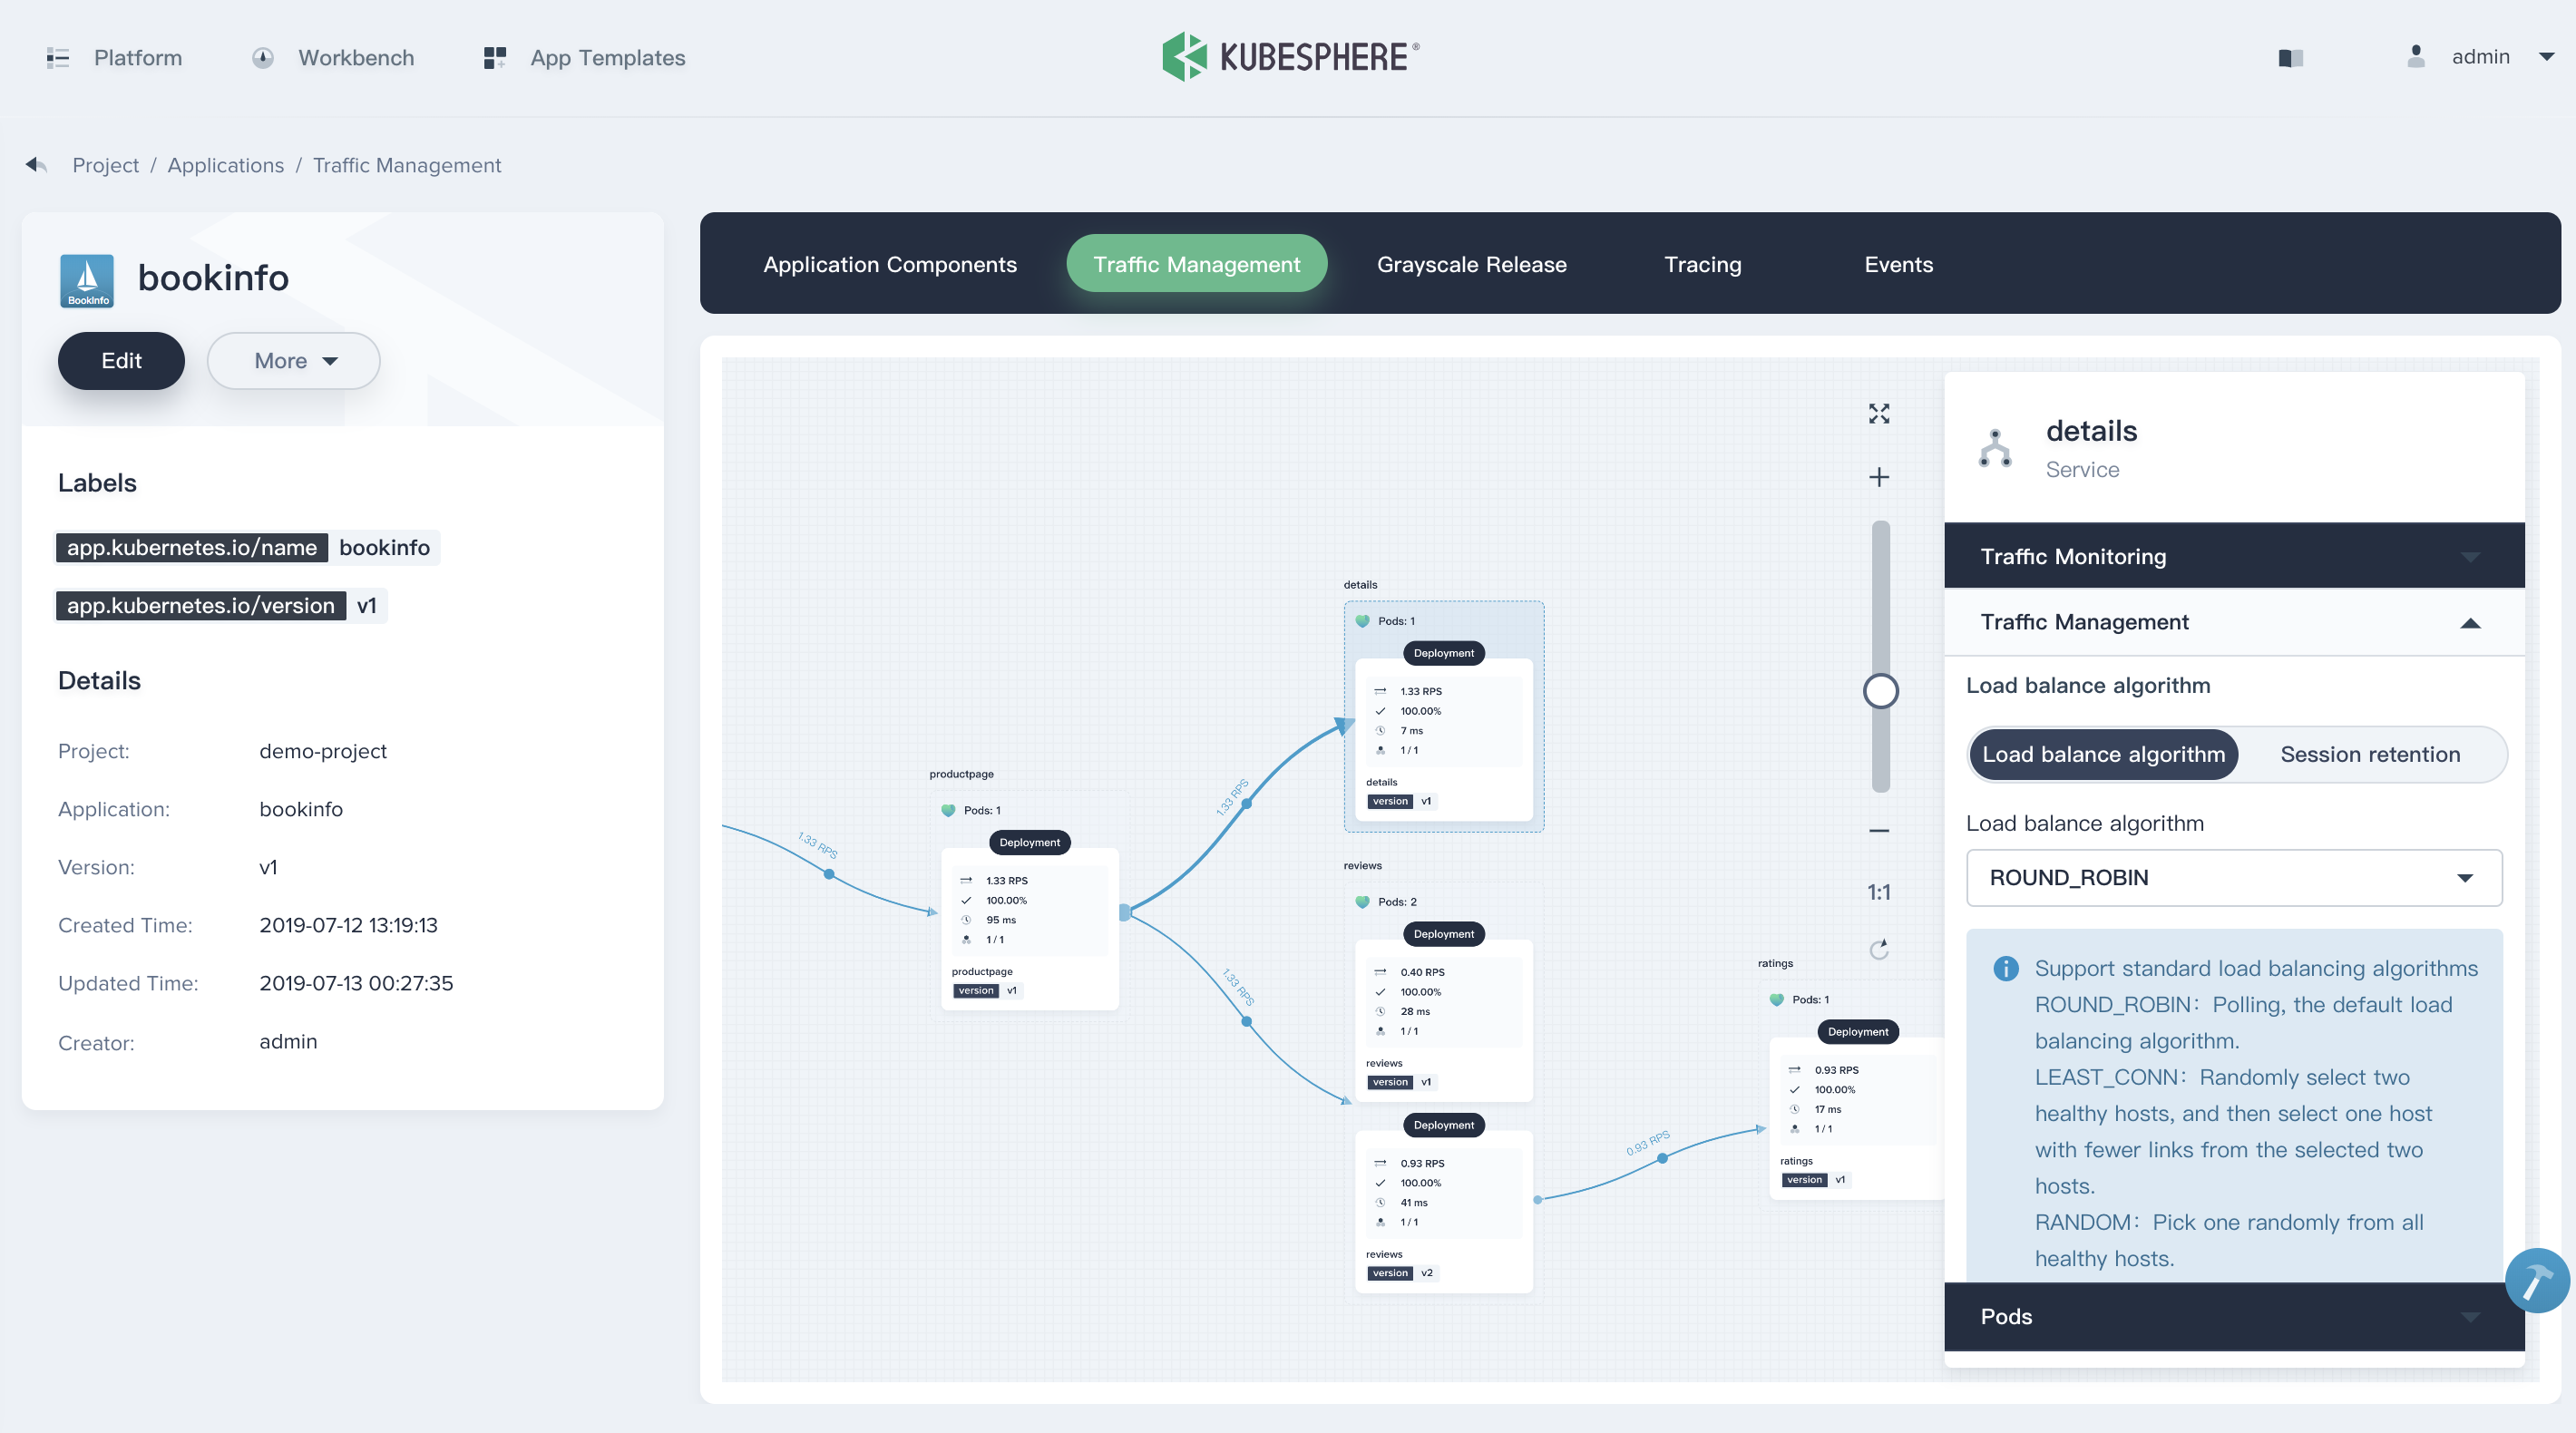Viewport: 2576px width, 1433px height.
Task: Reset graph zoom to 1:1
Action: point(1879,892)
